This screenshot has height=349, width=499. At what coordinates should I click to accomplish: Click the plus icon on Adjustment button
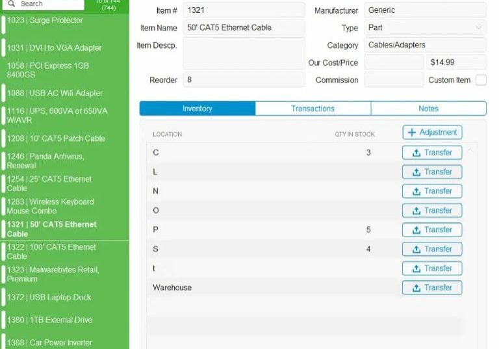412,133
